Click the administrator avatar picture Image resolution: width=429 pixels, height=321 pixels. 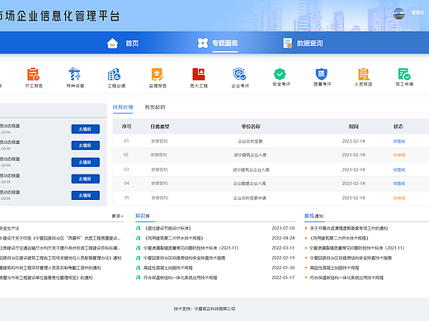[x=398, y=14]
